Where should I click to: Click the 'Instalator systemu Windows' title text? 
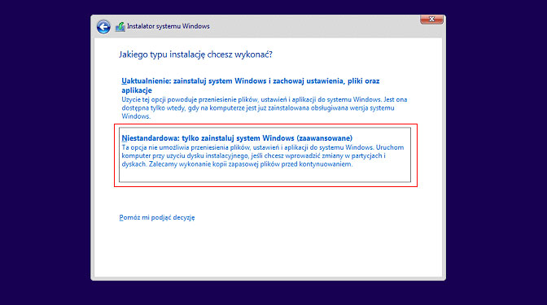[168, 26]
